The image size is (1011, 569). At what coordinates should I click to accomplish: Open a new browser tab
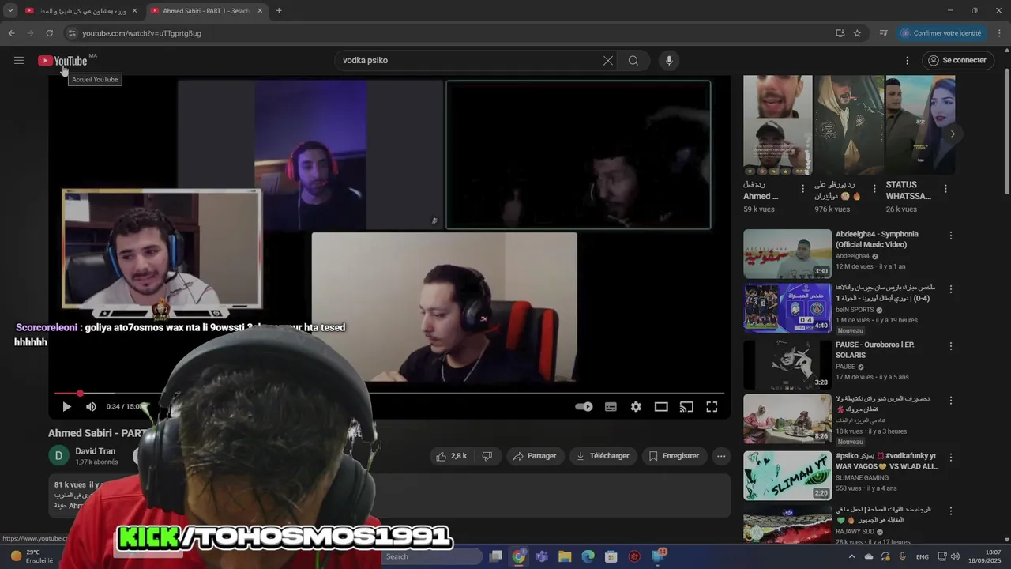coord(279,11)
